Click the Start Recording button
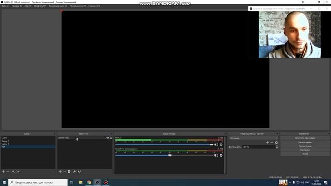This screenshot has width=331, height=186. [305, 142]
